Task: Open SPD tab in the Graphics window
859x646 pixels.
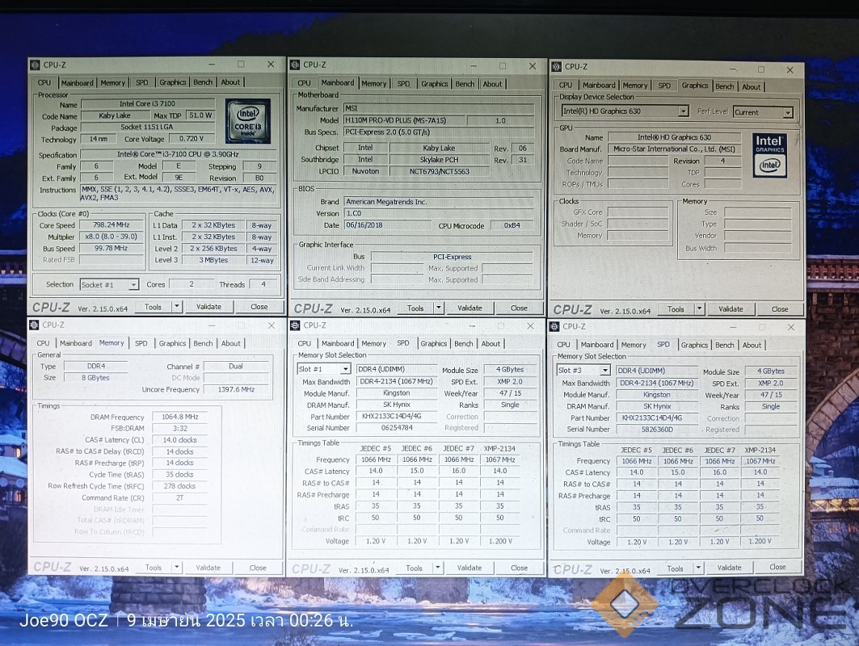Action: coord(664,86)
